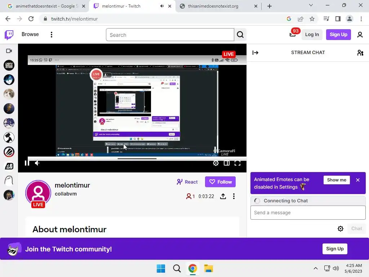Open the Google icon in address bar
The image size is (369, 277).
point(289,19)
